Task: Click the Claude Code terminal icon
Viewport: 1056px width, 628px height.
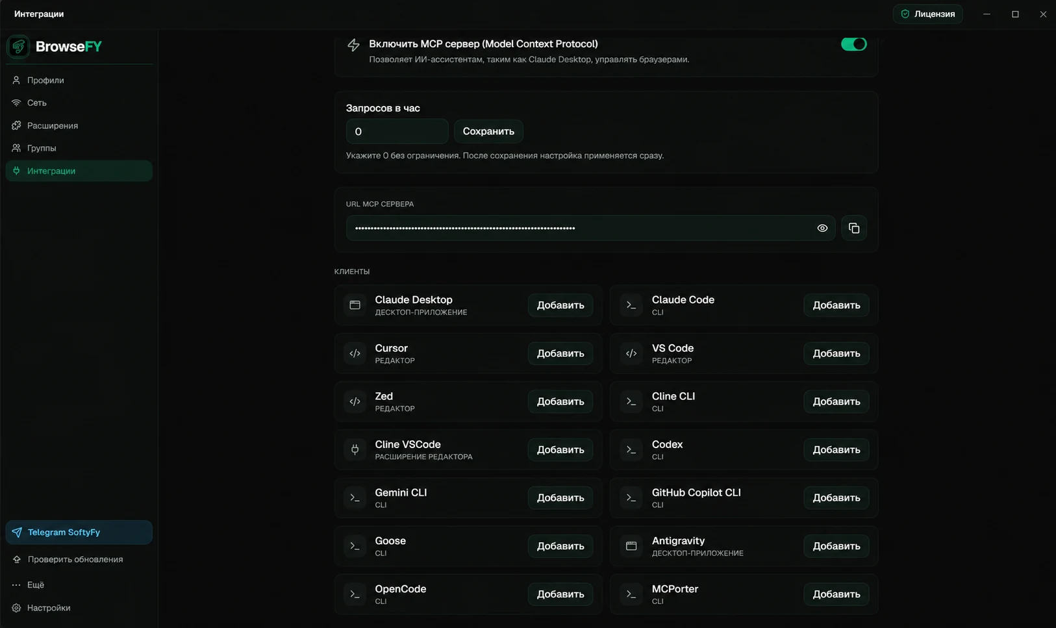Action: (x=631, y=305)
